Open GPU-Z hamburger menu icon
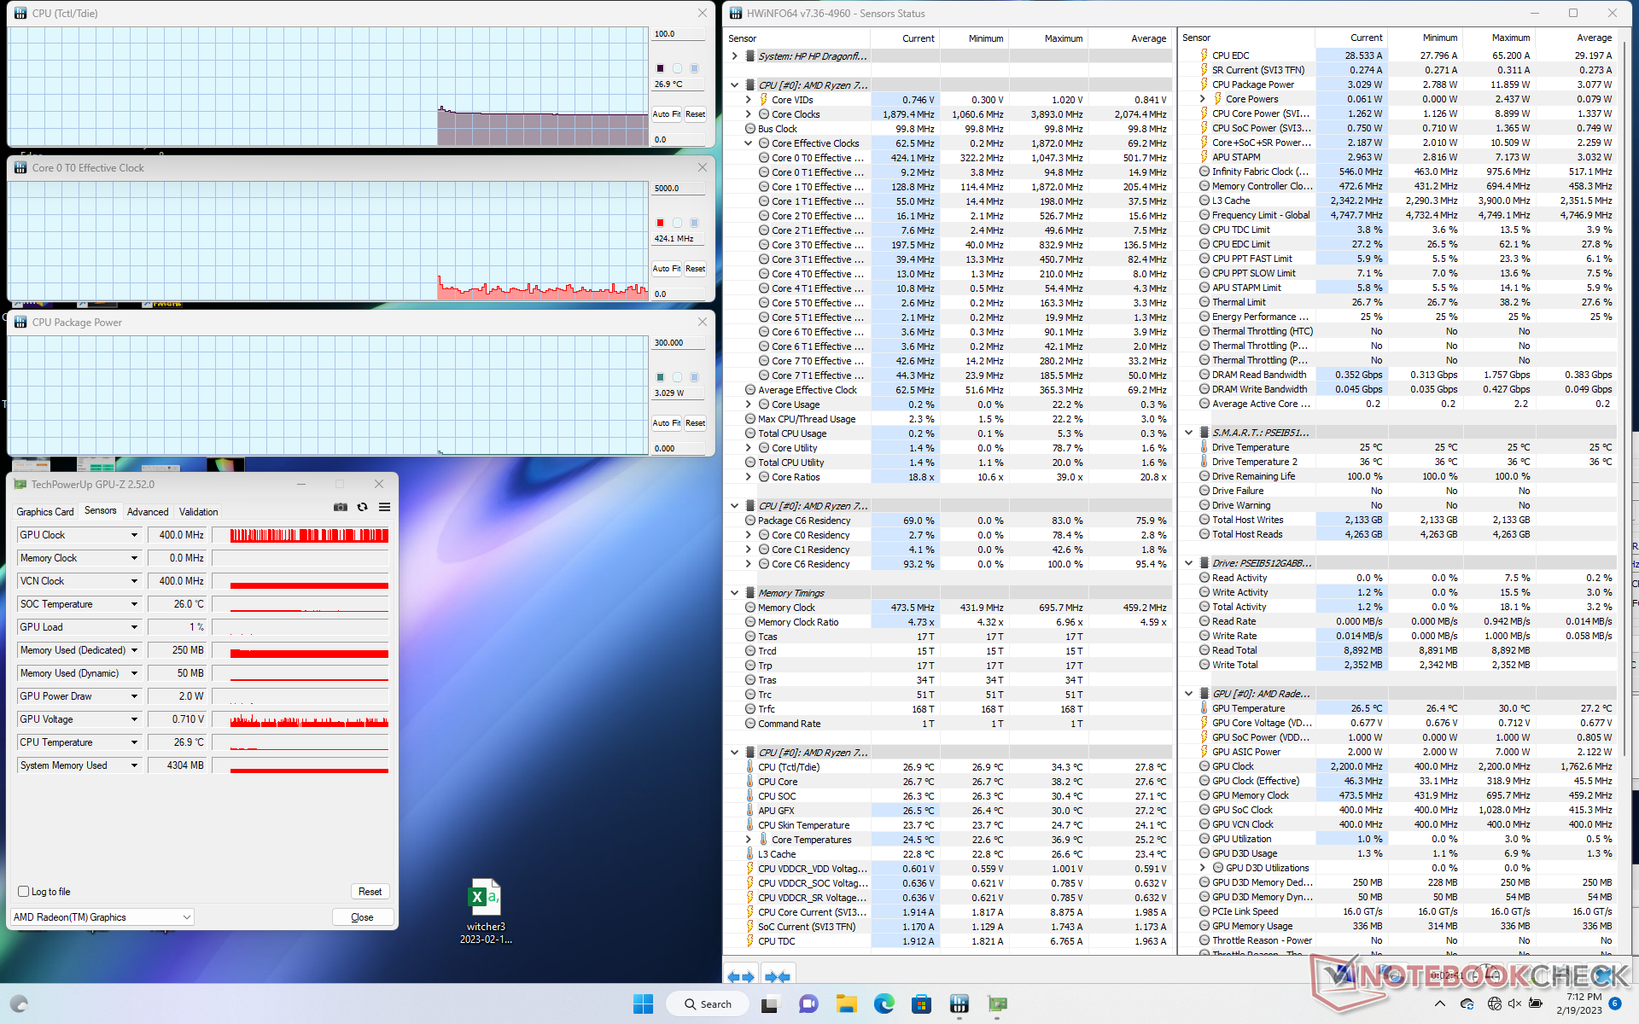 385,507
